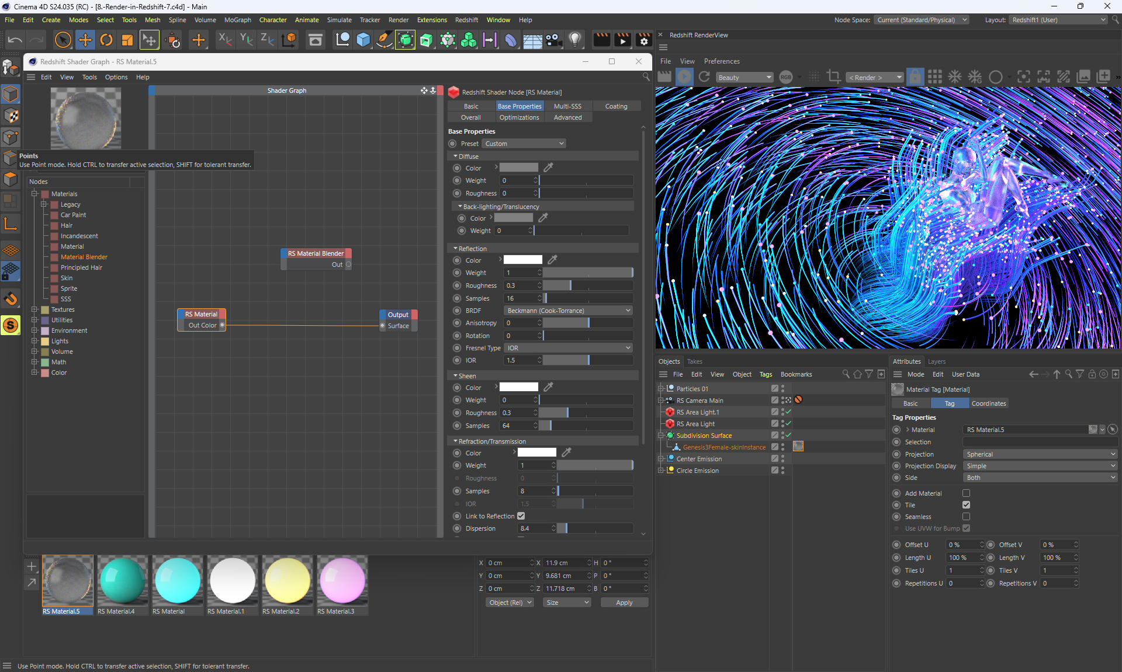Expand the Textures node category

(x=34, y=309)
